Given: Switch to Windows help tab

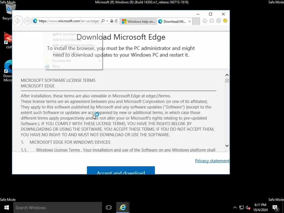Looking at the screenshot, I should (139, 21).
